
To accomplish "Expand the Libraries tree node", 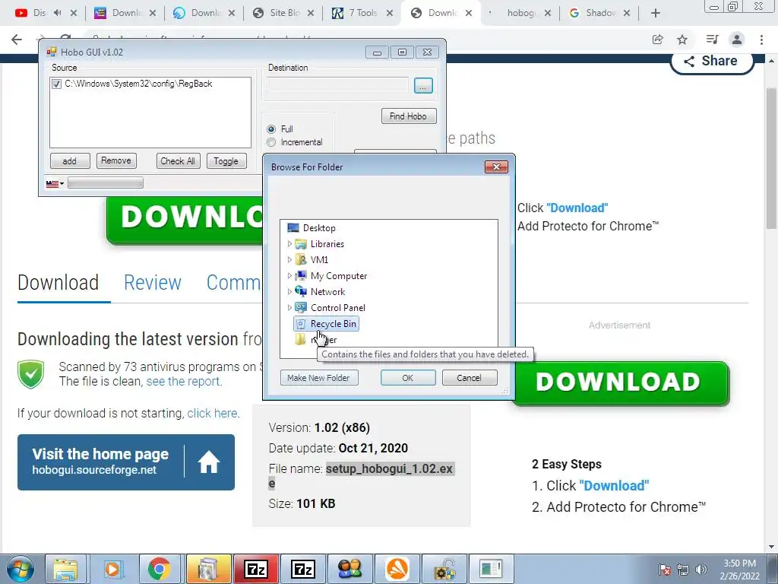I will [x=289, y=244].
